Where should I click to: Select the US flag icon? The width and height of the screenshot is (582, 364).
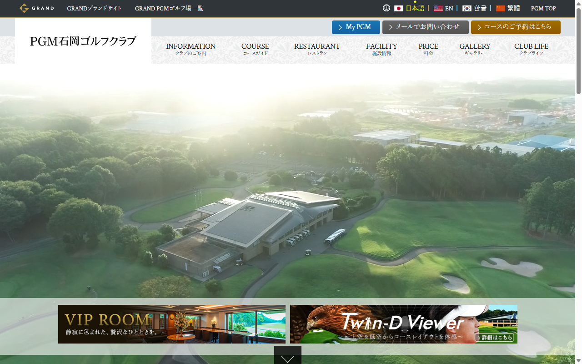click(438, 8)
